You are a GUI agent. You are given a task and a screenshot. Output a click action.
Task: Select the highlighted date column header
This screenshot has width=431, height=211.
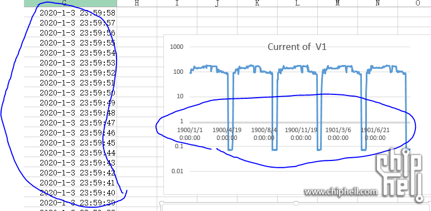(70, 3)
